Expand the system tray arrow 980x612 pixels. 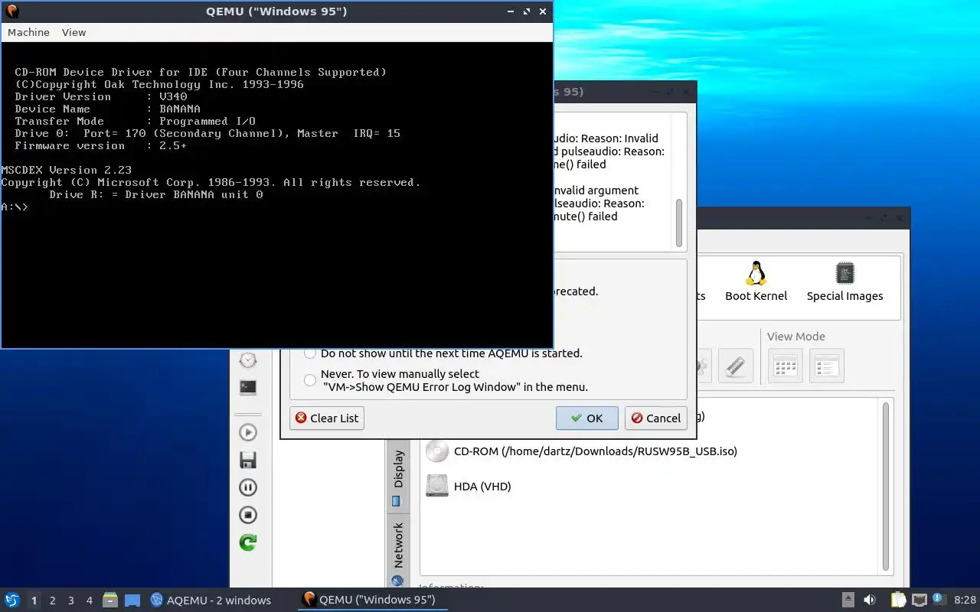[x=848, y=600]
